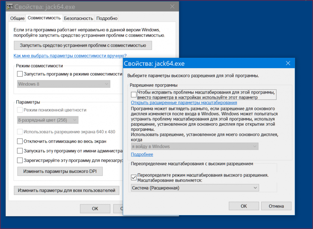Switch to the 'Общие' tab
Screen dimensions: 313x229
point(17,18)
